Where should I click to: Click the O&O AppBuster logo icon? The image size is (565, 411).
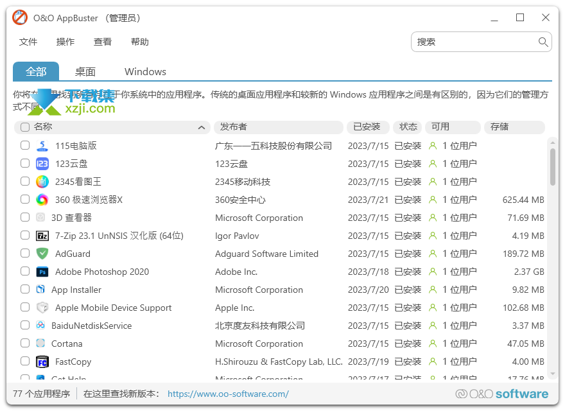(x=20, y=17)
